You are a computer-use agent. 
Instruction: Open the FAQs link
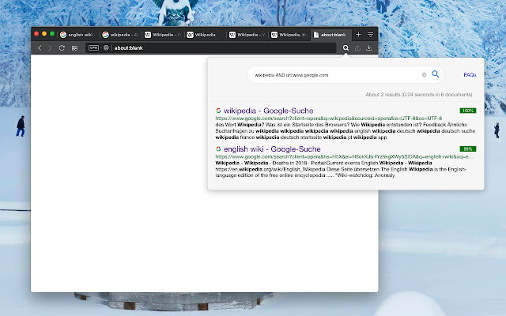click(x=470, y=75)
